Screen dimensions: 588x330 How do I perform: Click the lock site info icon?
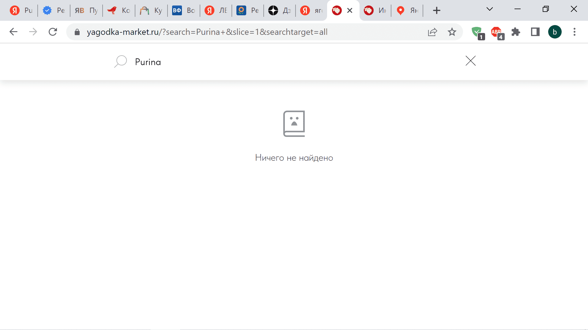pos(77,32)
